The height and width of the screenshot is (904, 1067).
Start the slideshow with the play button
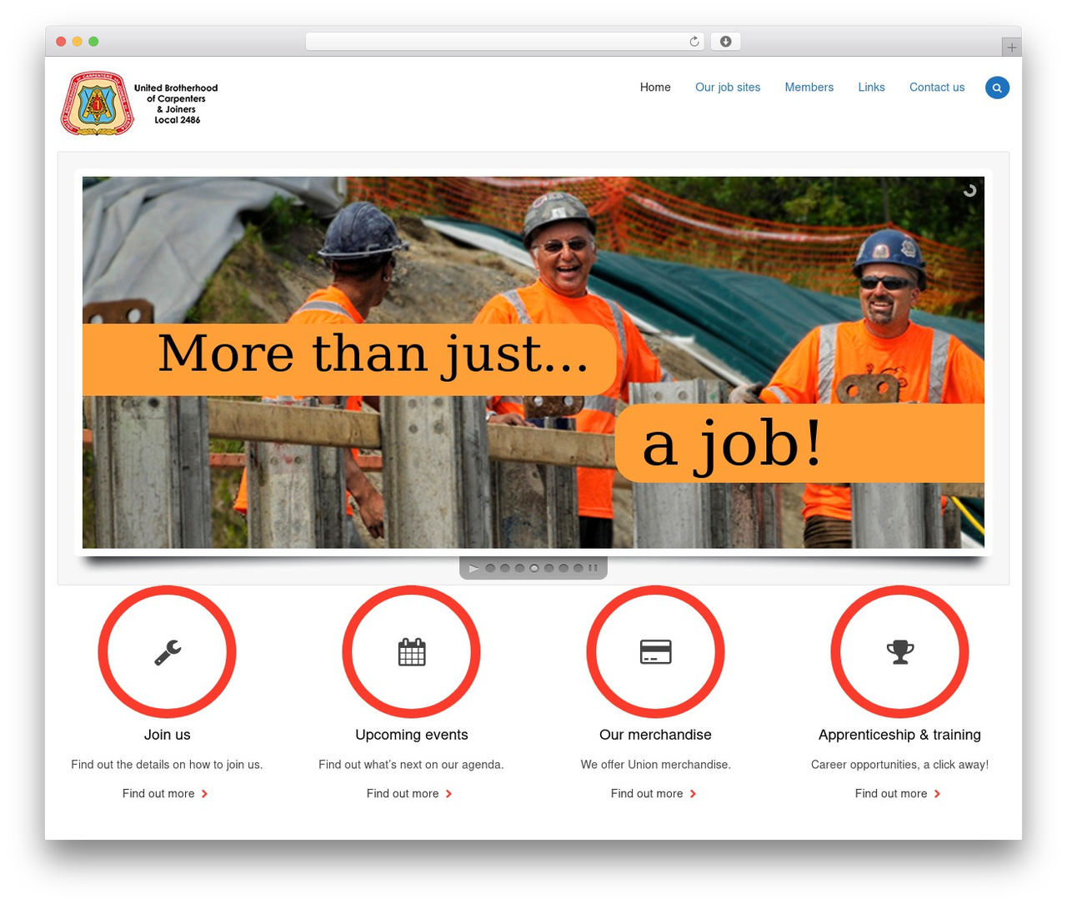pyautogui.click(x=473, y=569)
